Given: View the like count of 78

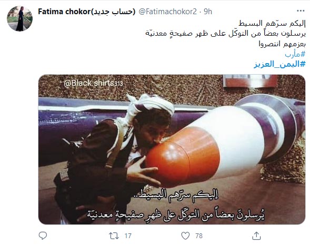Looking at the screenshot, I should (x=199, y=235).
